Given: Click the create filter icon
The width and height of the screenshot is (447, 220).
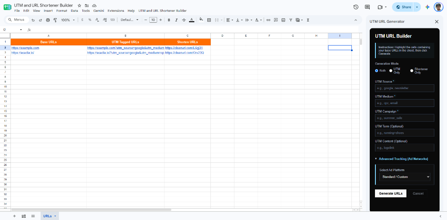Looking at the screenshot, I should (x=290, y=20).
